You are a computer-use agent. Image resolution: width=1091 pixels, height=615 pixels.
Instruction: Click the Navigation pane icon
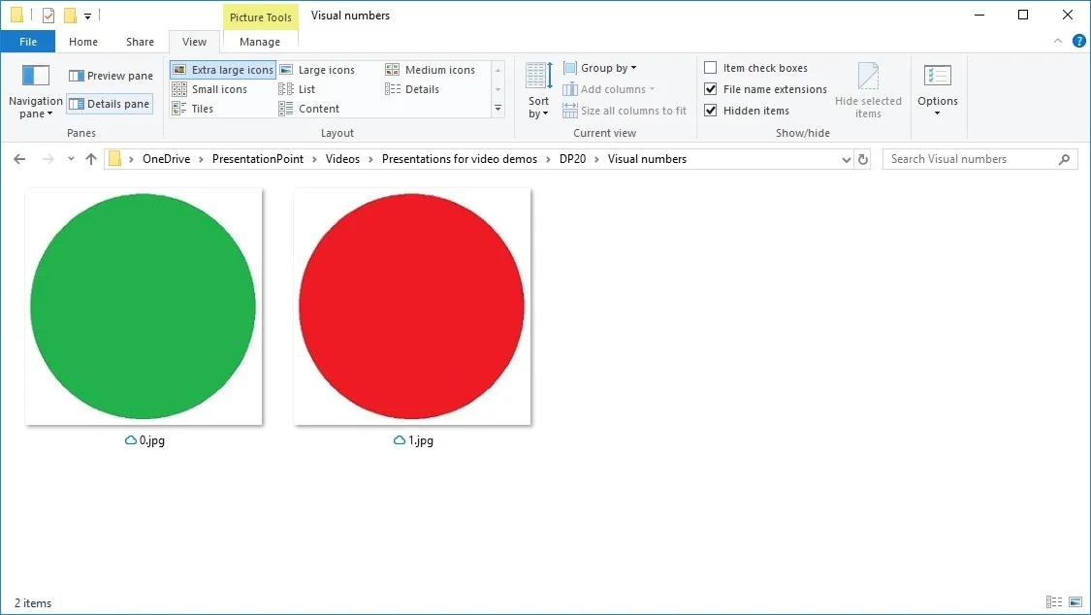click(35, 77)
